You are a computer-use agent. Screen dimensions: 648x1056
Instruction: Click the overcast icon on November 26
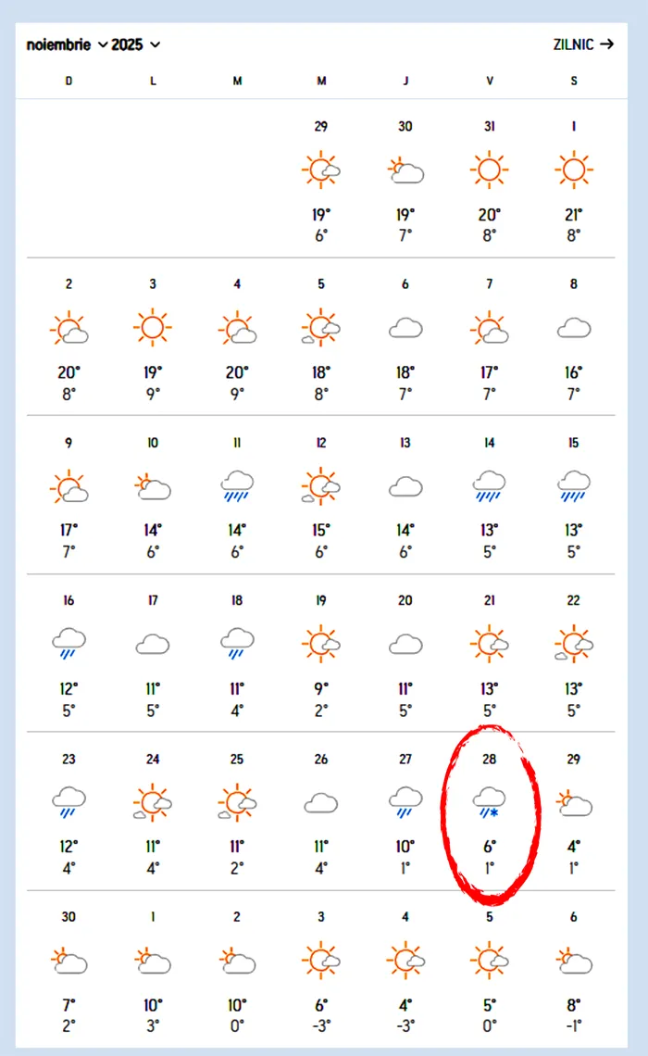click(x=321, y=802)
